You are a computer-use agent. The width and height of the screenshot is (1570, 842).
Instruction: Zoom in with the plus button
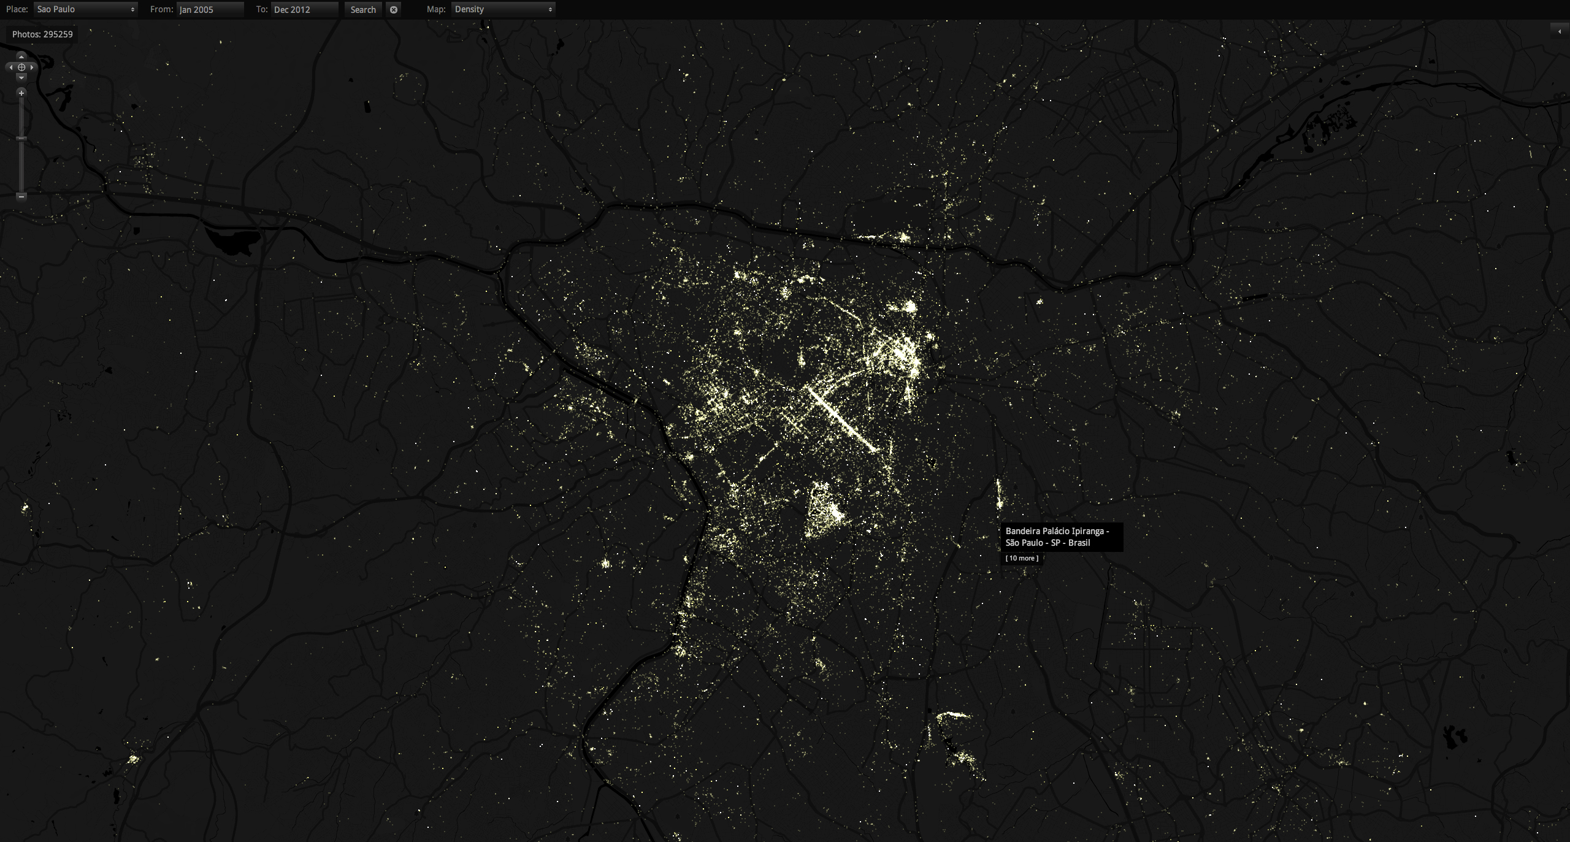click(21, 93)
